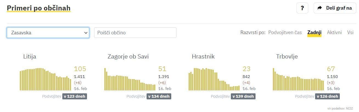This screenshot has height=112, width=359.
Task: Open the Litija bar chart
Action: (45, 79)
